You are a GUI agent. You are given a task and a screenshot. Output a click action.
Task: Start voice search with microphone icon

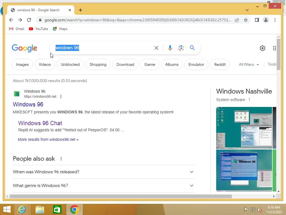point(170,48)
